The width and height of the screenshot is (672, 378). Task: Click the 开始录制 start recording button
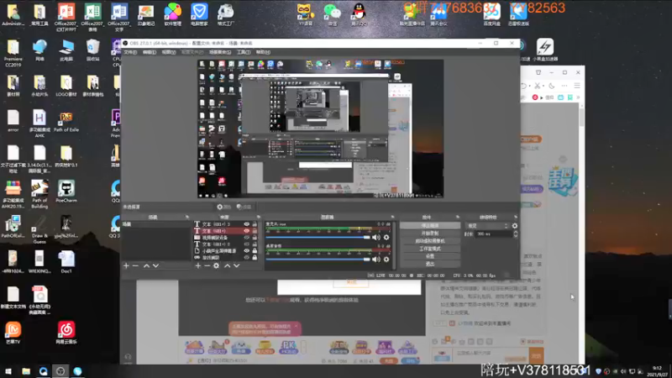[430, 234]
